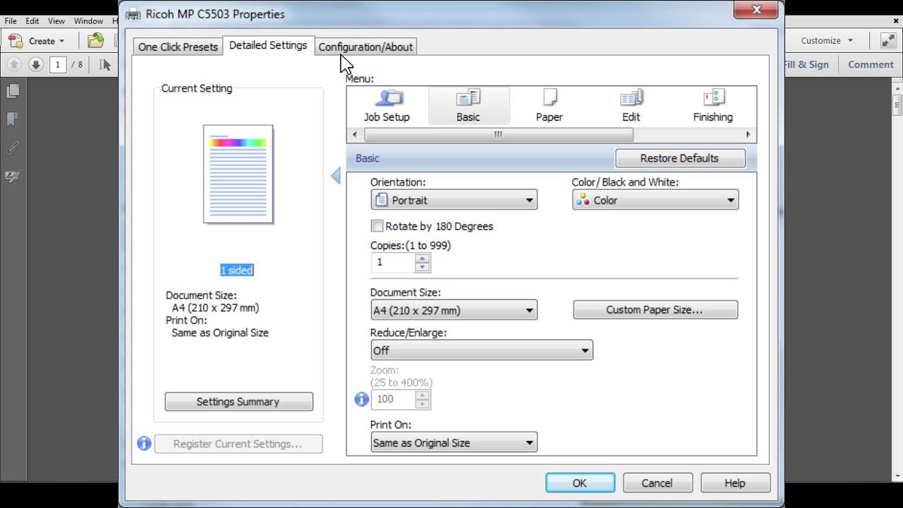Select the Detailed Settings tab
Image resolution: width=903 pixels, height=508 pixels.
tap(268, 45)
